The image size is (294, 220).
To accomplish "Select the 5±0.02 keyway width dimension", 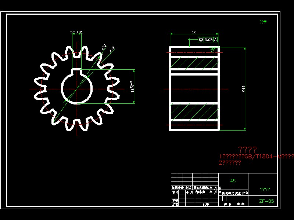I will [x=77, y=32].
